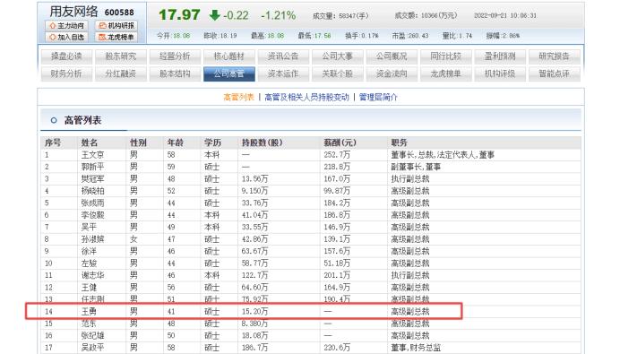
Task: Open the 管理层简介 link
Action: (378, 98)
